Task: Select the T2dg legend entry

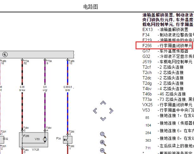Action: point(163,83)
